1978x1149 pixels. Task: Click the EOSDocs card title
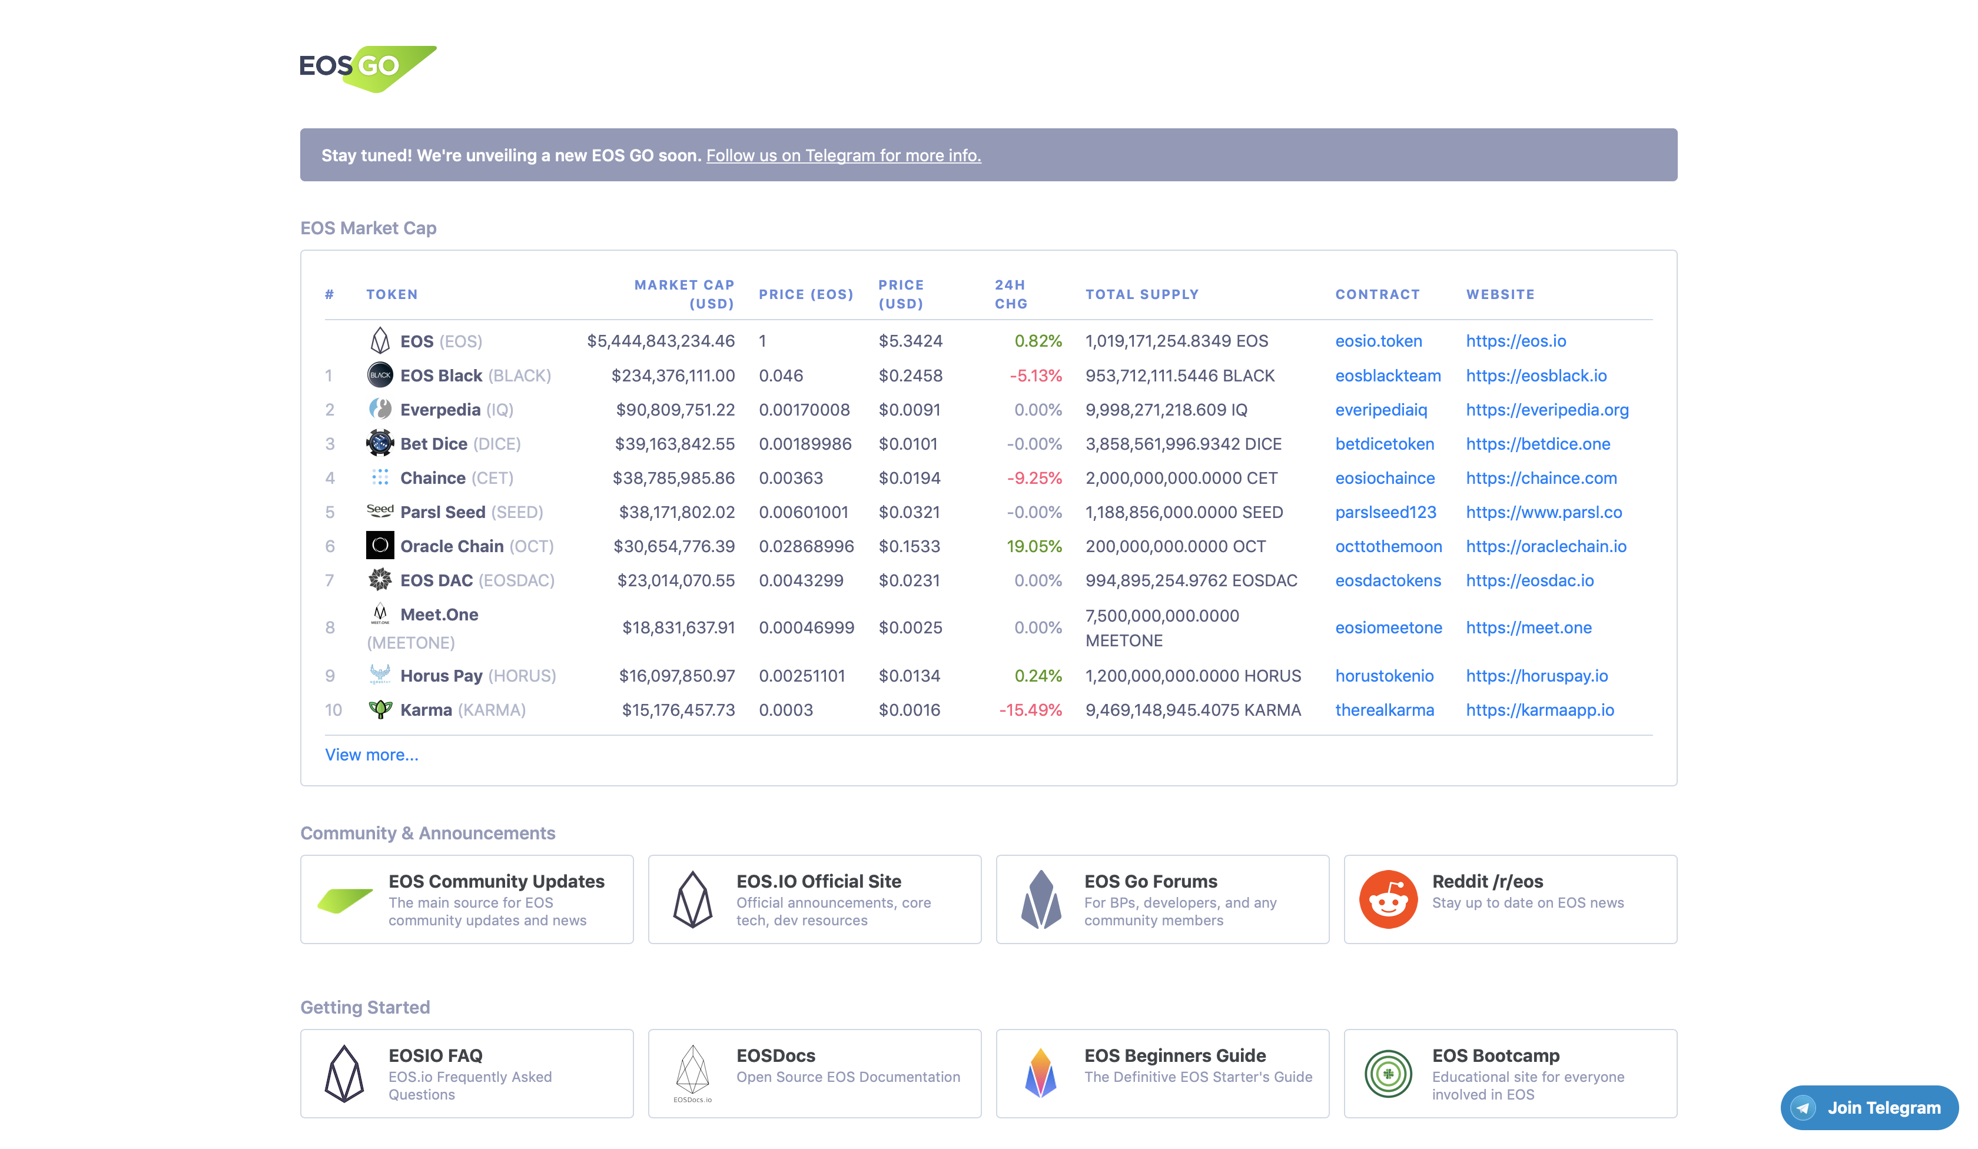click(776, 1055)
